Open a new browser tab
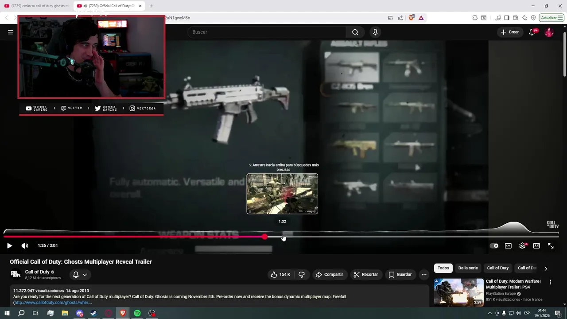Viewport: 567px width, 319px height. click(x=151, y=6)
